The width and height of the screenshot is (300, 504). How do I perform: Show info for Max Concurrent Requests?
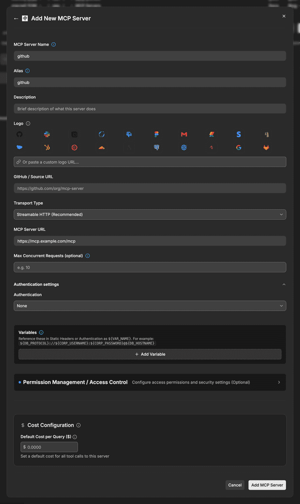pos(88,256)
